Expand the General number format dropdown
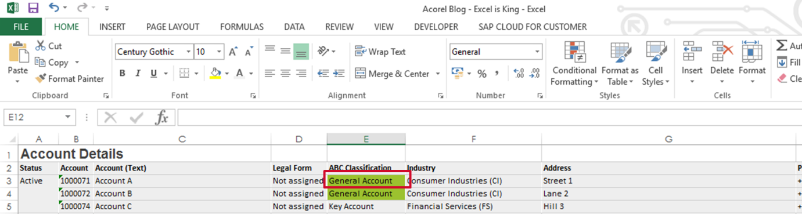Viewport: 802px width, 214px height. 537,52
